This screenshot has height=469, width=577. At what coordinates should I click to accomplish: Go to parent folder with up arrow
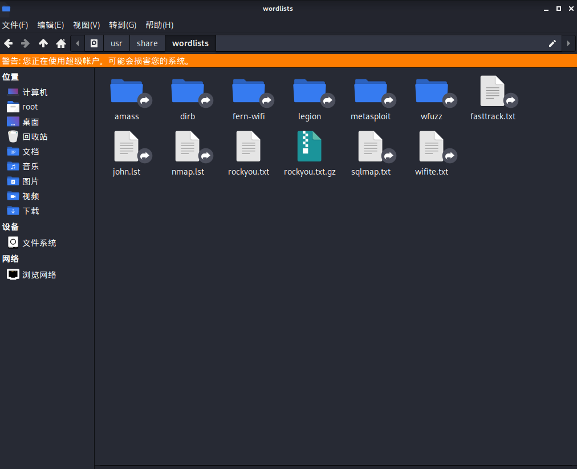(x=43, y=43)
